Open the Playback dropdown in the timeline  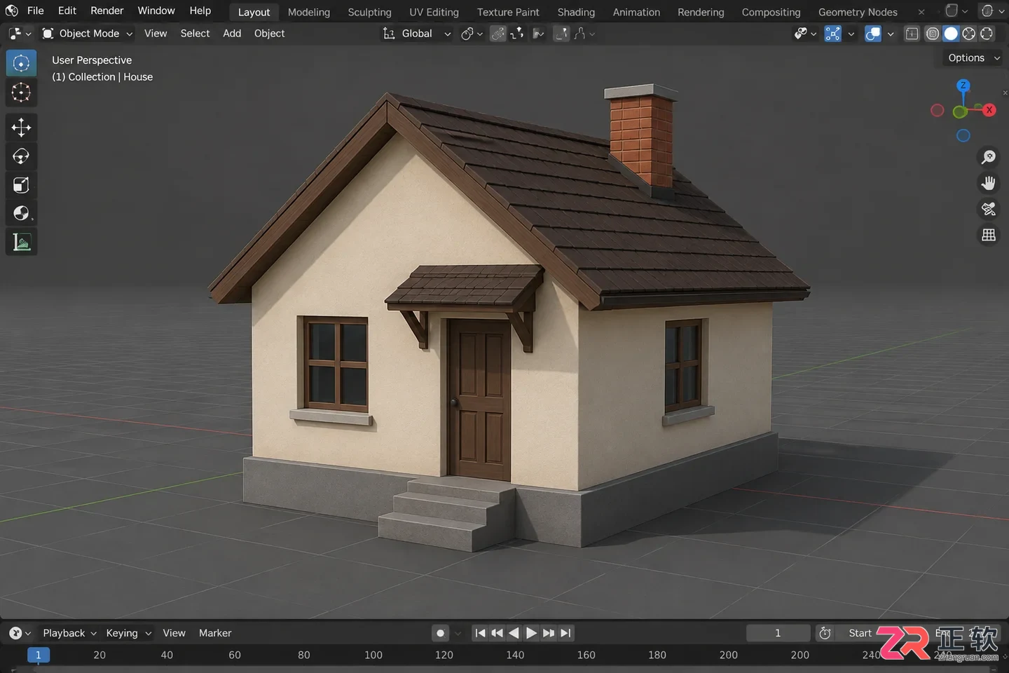[x=69, y=633]
